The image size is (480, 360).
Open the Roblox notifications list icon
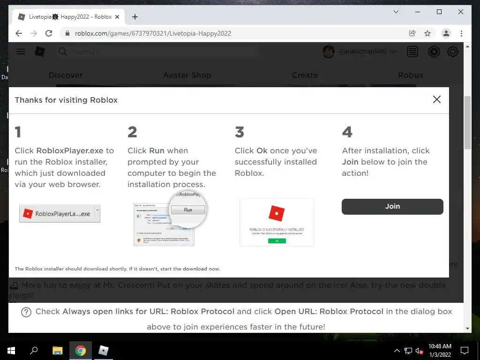pos(412,52)
